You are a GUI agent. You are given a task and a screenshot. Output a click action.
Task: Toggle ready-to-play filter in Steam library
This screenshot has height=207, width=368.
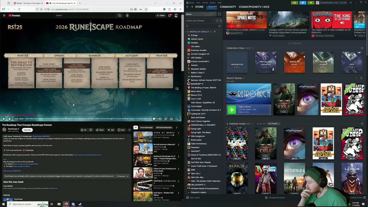(x=221, y=21)
